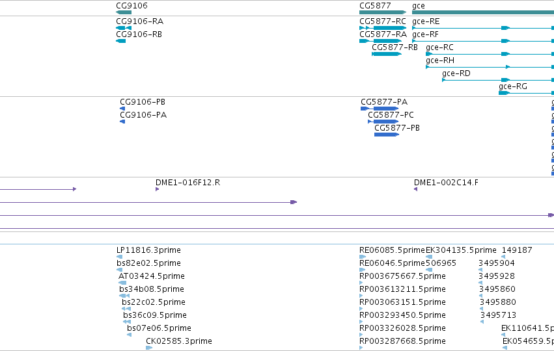Select the CG9106 gene arrow glyph
The image size is (554, 351).
pyautogui.click(x=124, y=12)
